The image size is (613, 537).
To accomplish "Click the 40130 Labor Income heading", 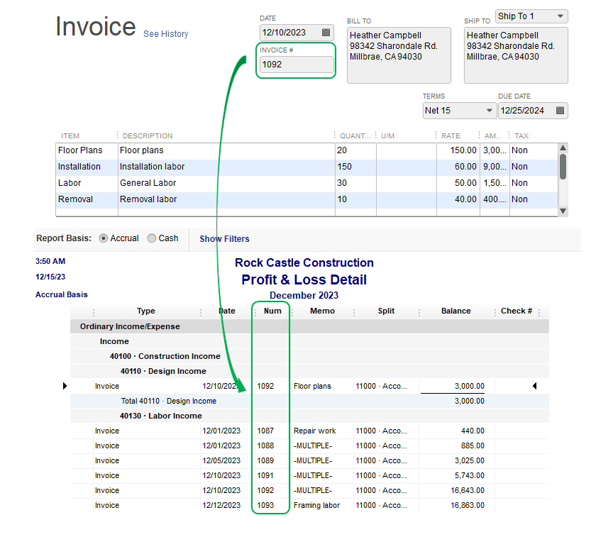I will [160, 416].
